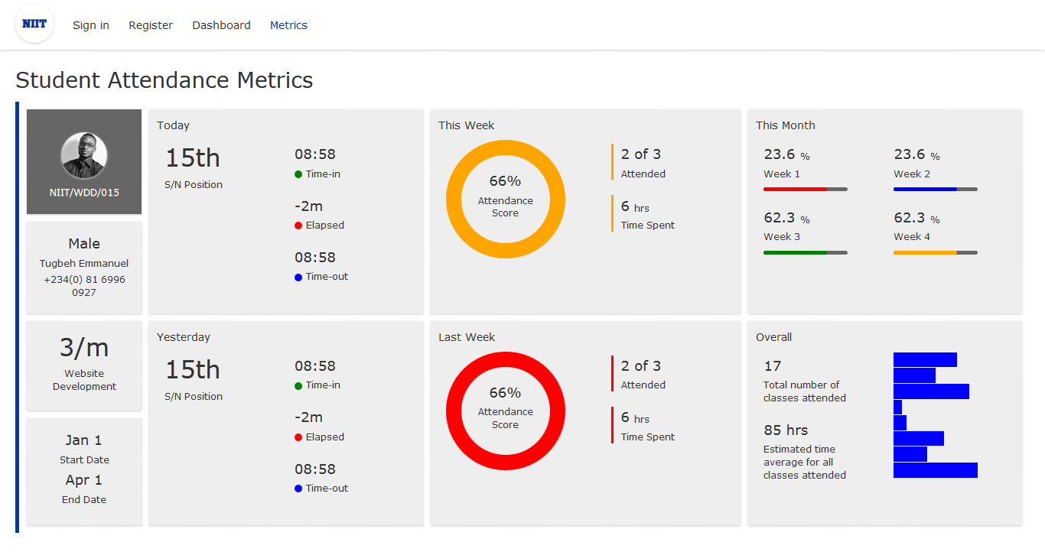This screenshot has height=552, width=1045.
Task: Click the 23.6 % value for Week 1
Action: click(786, 155)
